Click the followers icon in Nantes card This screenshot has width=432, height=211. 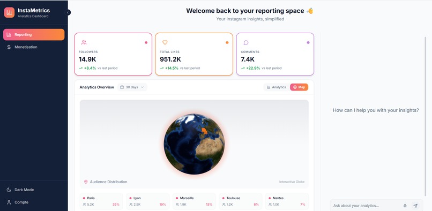270,205
